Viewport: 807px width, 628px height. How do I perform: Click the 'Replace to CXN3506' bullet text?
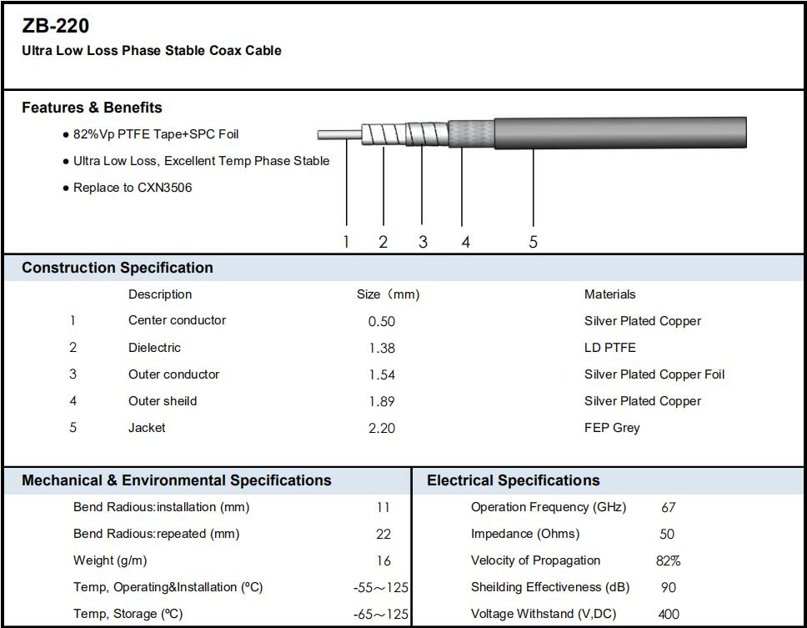coord(133,188)
